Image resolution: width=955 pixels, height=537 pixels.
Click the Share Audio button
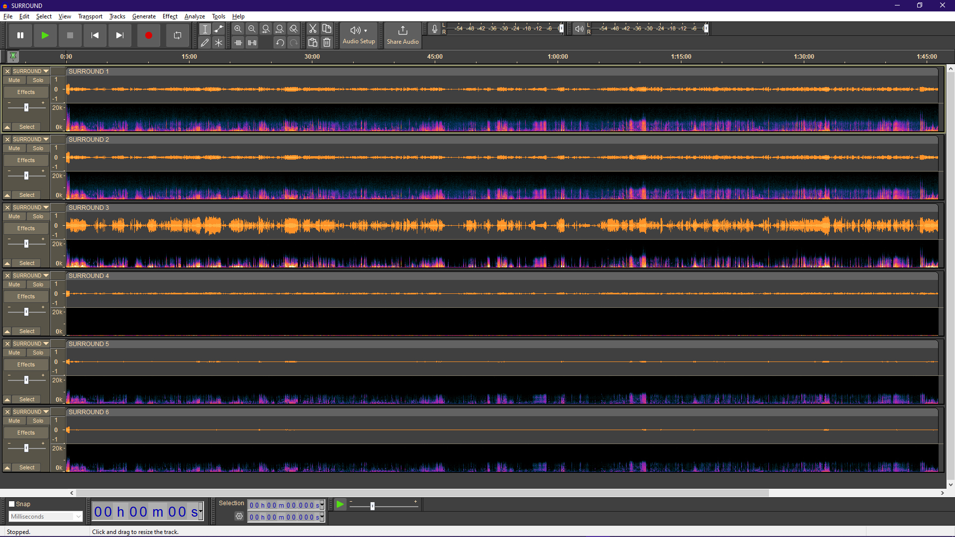pos(403,35)
